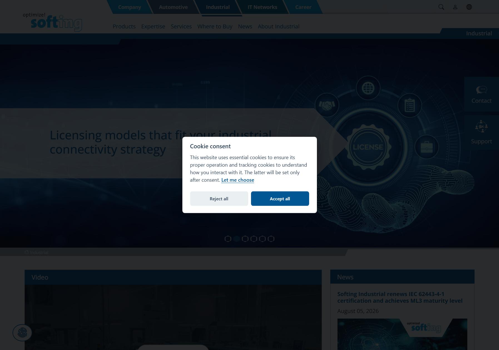Select the fifth carousel slide dot
499x350 pixels.
pyautogui.click(x=262, y=239)
